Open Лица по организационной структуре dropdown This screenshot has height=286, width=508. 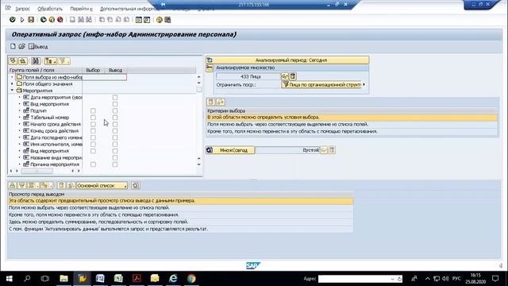(x=322, y=84)
